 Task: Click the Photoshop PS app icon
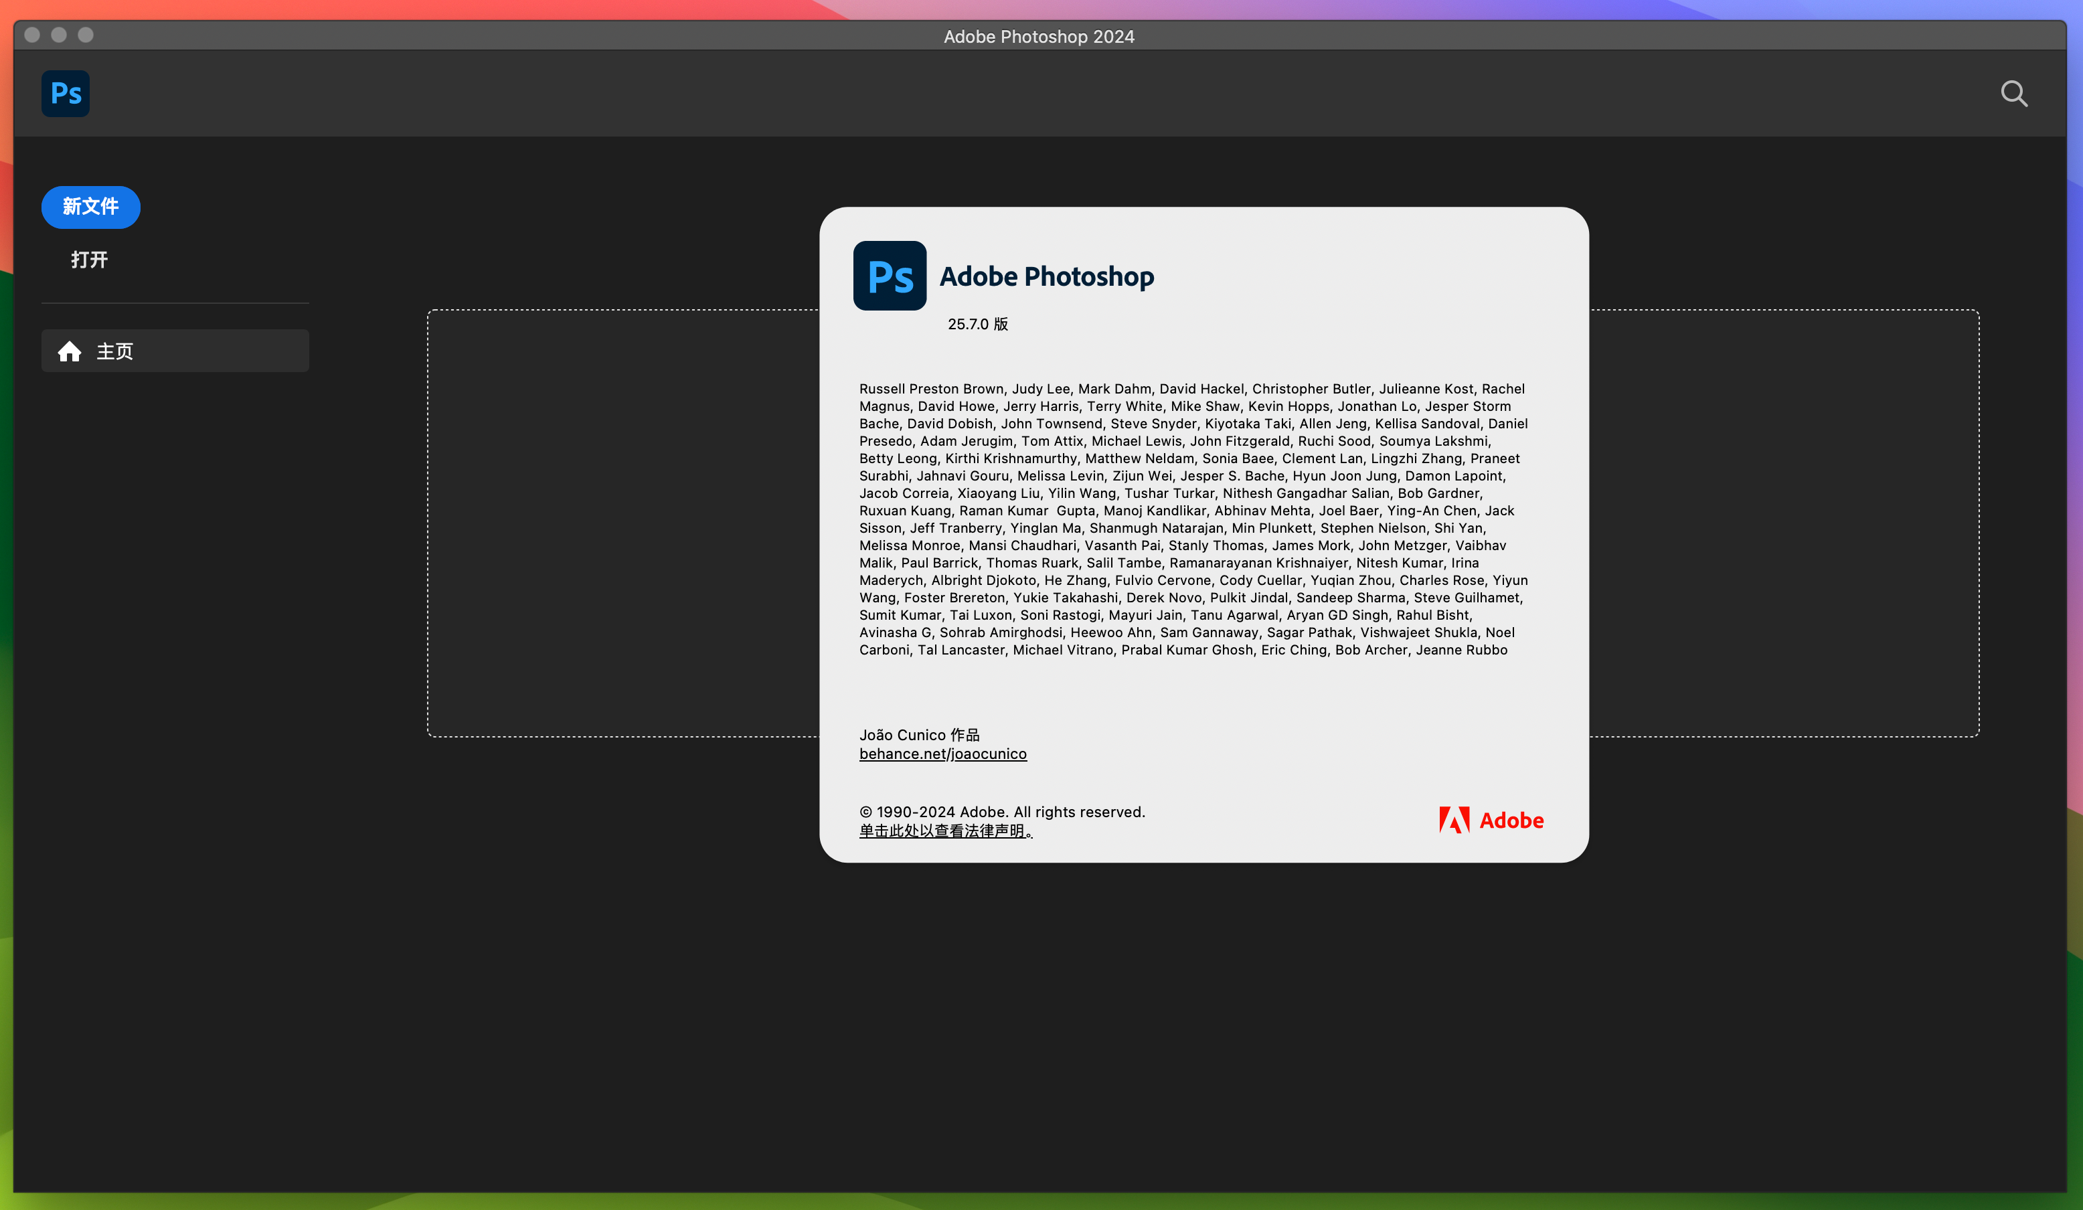(65, 92)
